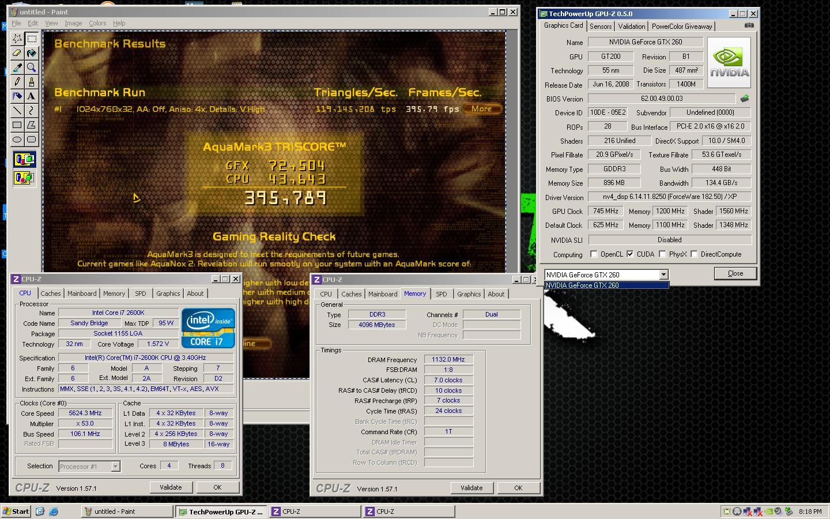Toggle the CUDA checkbox in GPU-Z

coord(630,254)
